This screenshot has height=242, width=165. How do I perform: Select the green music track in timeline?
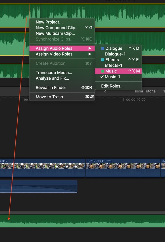pos(82,221)
